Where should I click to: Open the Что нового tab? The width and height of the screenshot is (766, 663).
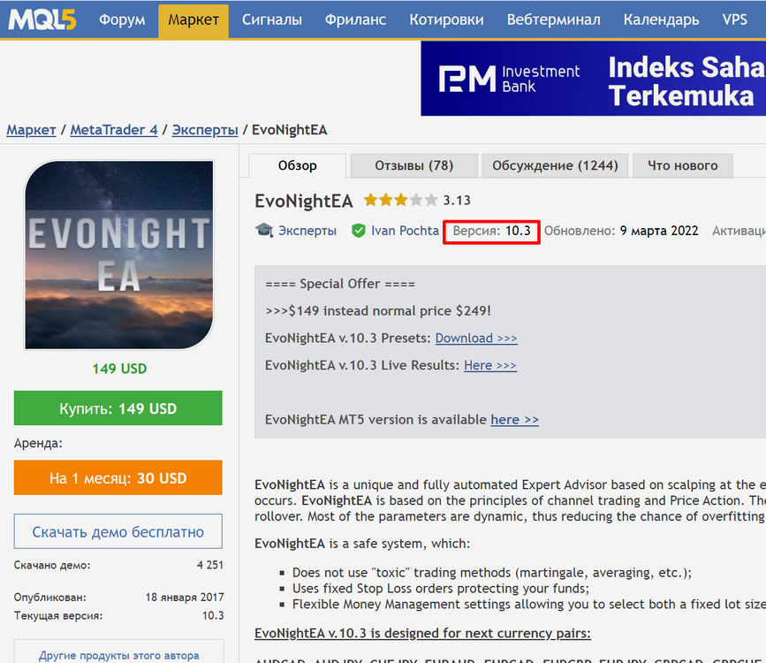(682, 166)
